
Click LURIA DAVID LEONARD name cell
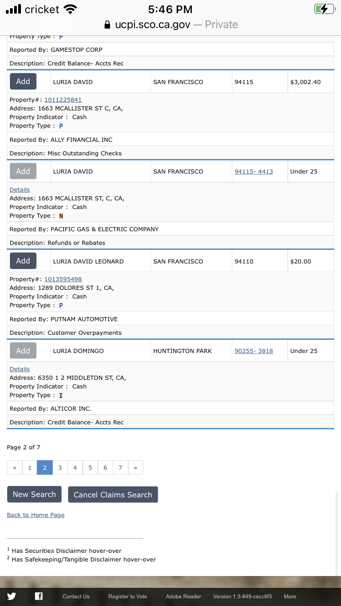pos(100,261)
